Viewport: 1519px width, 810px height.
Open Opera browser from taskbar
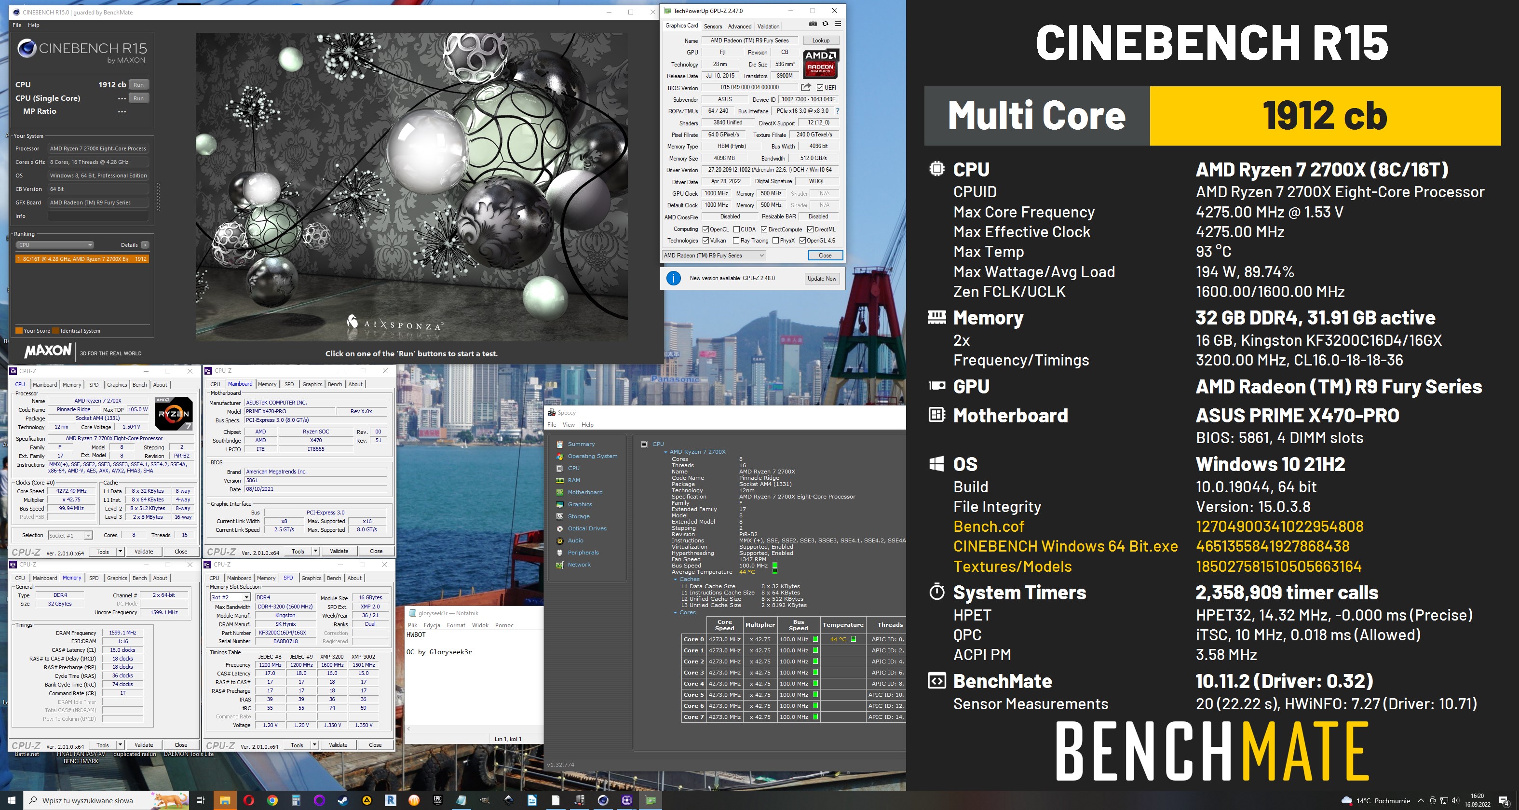click(248, 800)
